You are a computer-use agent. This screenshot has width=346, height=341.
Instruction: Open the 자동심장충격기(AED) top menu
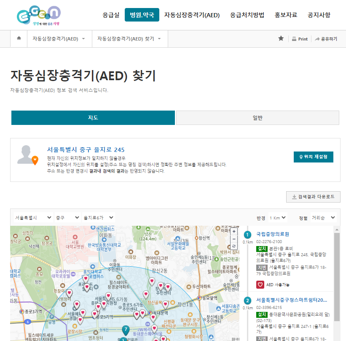tap(192, 15)
